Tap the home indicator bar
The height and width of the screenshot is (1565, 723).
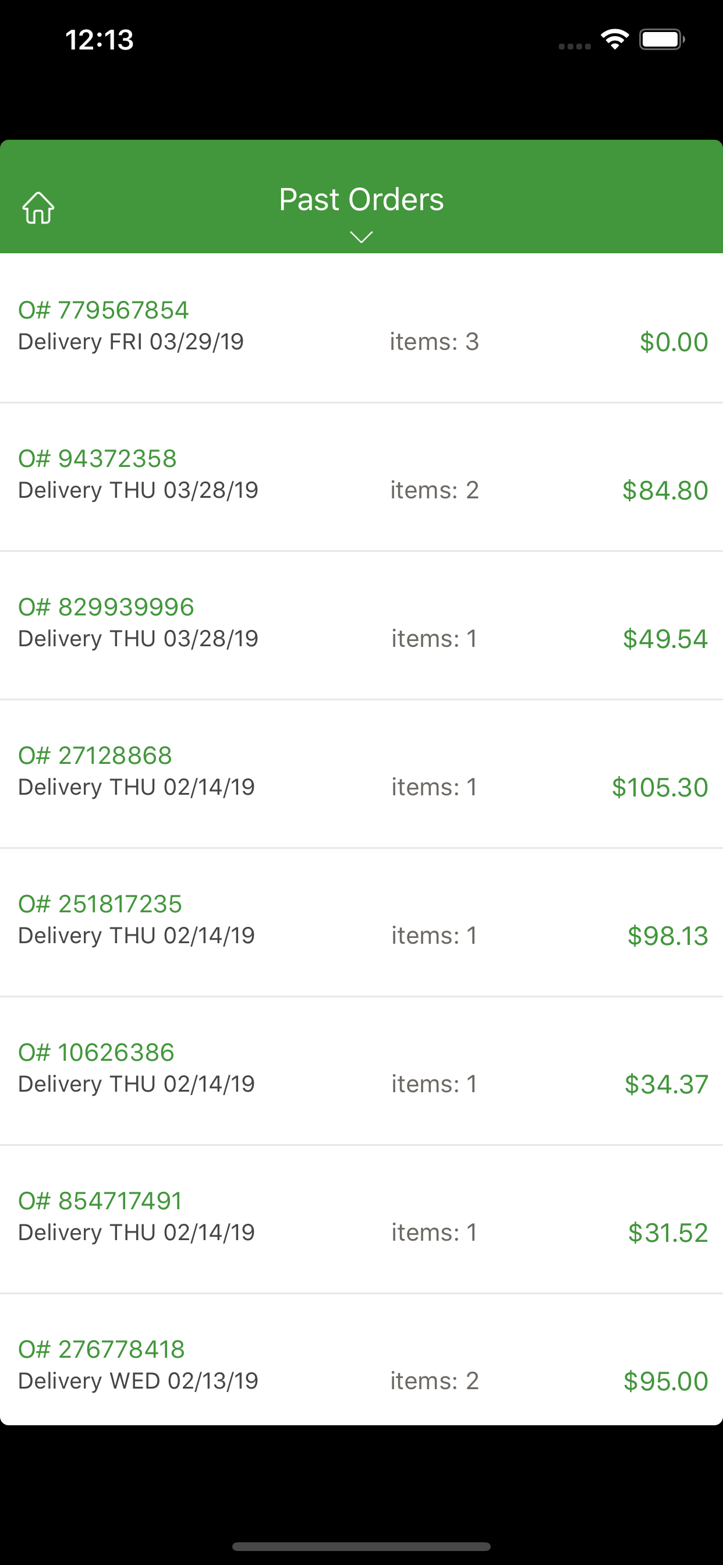361,1546
